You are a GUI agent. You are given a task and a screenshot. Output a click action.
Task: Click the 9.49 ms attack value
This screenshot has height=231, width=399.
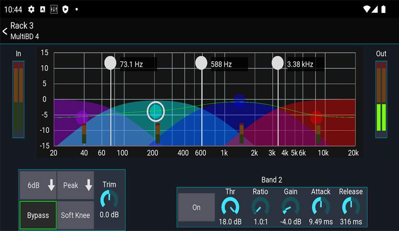pyautogui.click(x=321, y=221)
